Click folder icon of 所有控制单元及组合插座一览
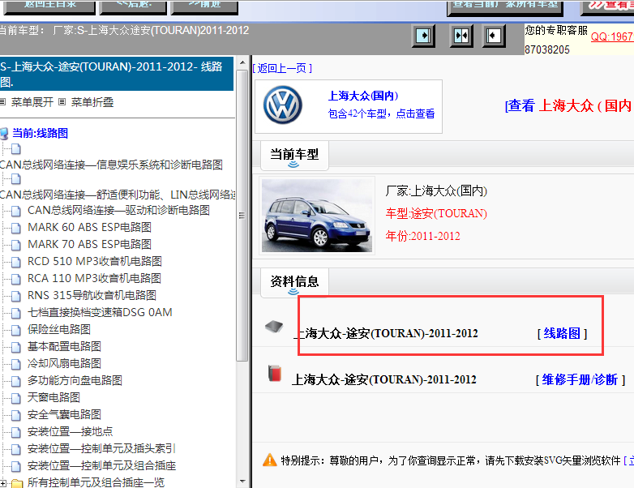The height and width of the screenshot is (488, 634). (x=17, y=483)
